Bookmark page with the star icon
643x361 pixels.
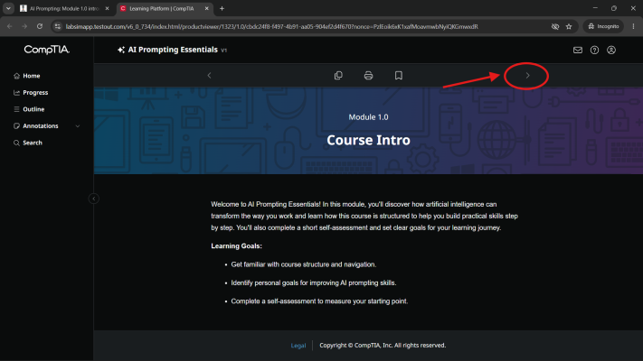[568, 26]
